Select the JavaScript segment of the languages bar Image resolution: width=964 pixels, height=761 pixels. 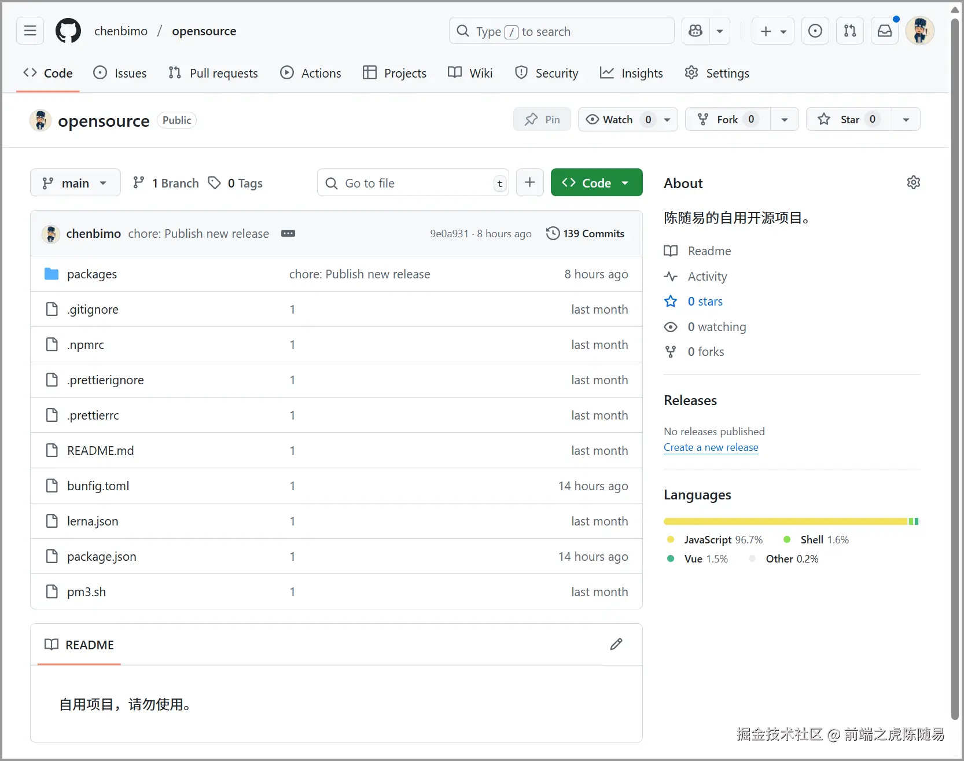coord(785,521)
